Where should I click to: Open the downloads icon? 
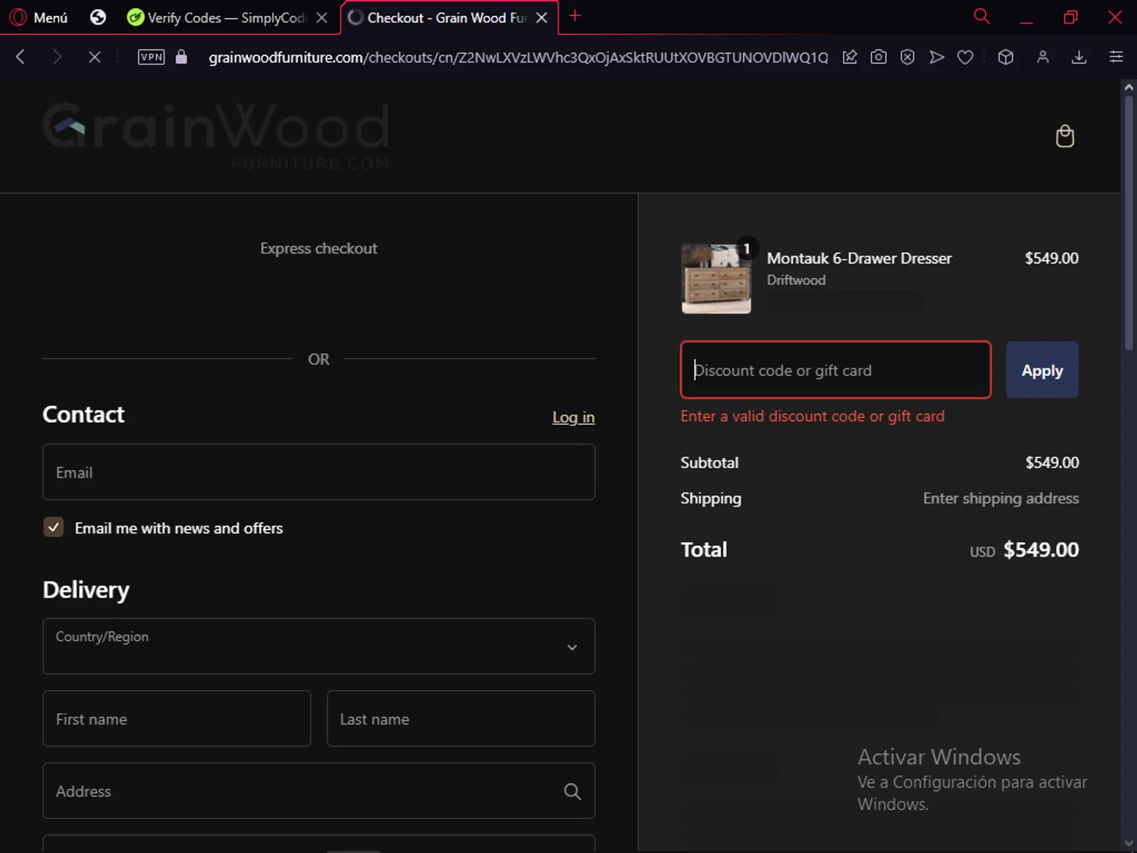click(1079, 57)
